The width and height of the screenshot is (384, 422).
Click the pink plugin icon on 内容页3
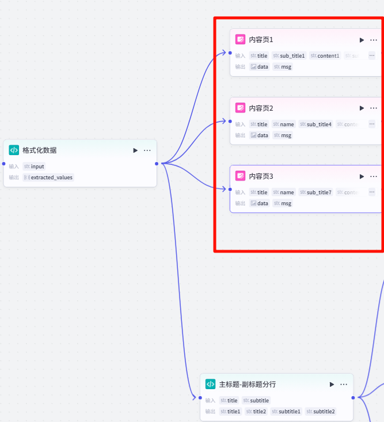pos(241,176)
